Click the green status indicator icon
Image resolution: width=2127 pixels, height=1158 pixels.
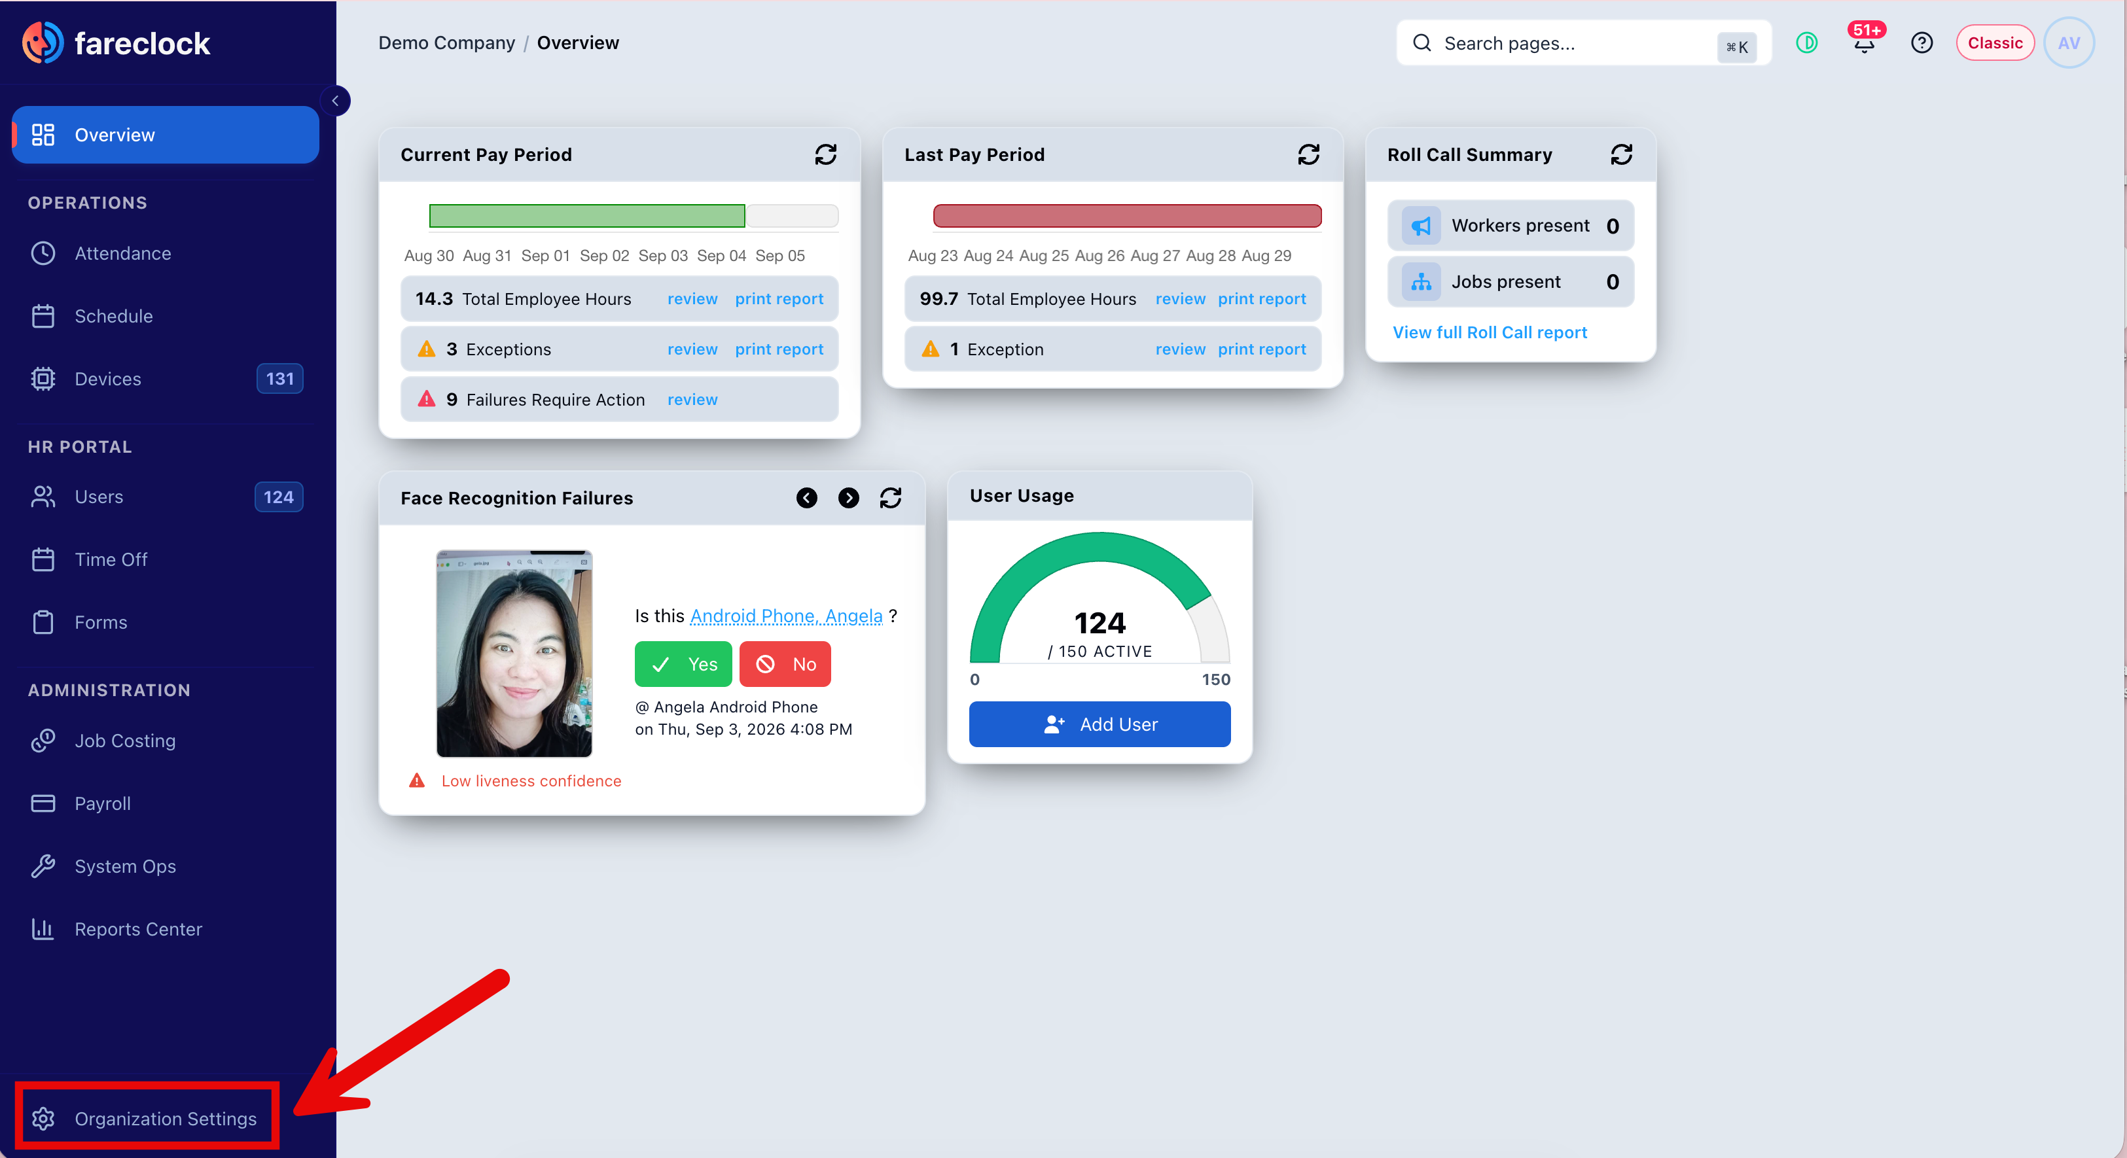(1806, 43)
